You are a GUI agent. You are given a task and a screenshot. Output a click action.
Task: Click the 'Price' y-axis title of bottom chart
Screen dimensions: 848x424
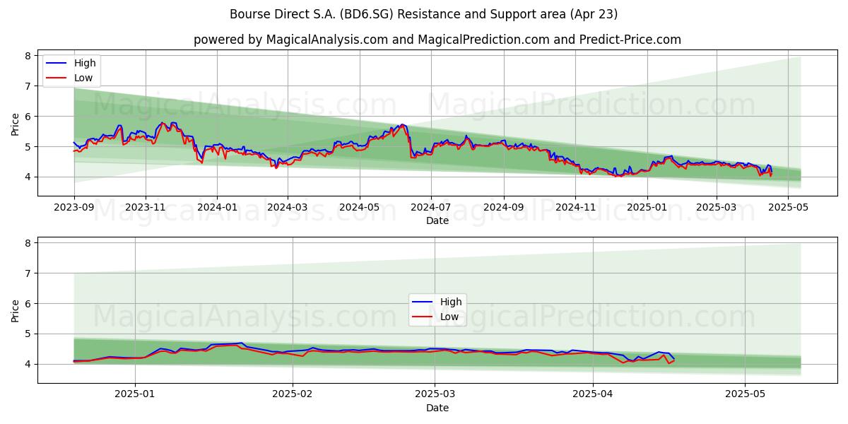tap(16, 310)
